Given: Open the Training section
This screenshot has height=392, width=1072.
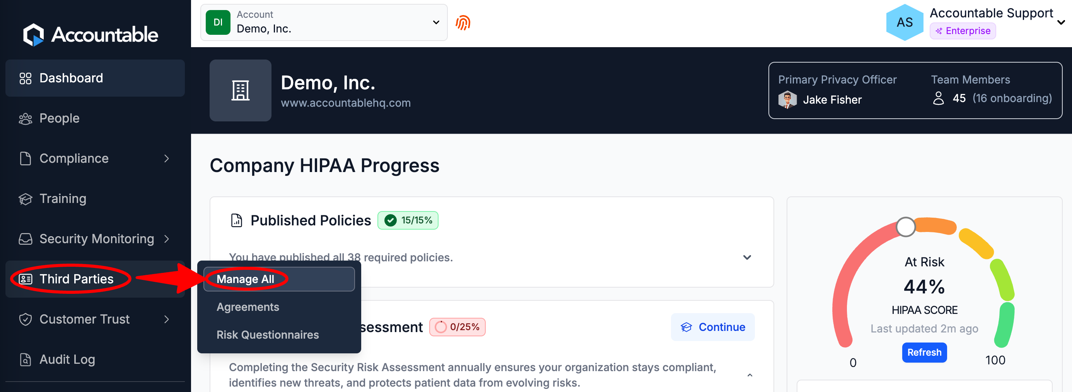Looking at the screenshot, I should (x=95, y=199).
